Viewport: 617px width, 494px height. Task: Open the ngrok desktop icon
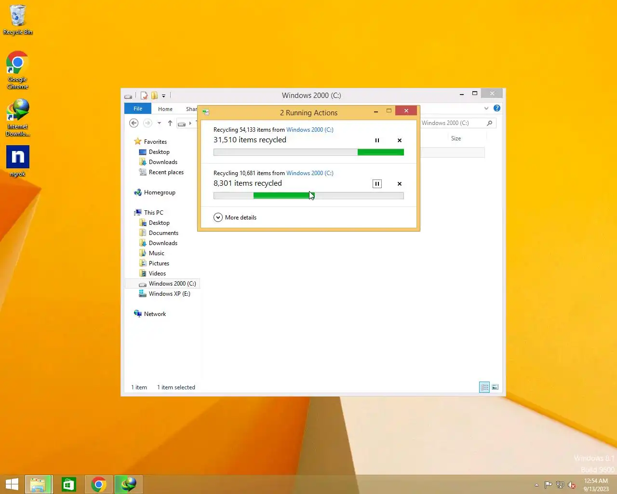click(x=18, y=161)
